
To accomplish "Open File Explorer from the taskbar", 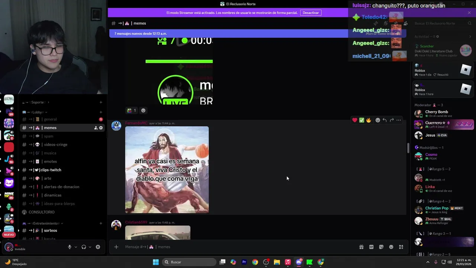I will point(277,262).
